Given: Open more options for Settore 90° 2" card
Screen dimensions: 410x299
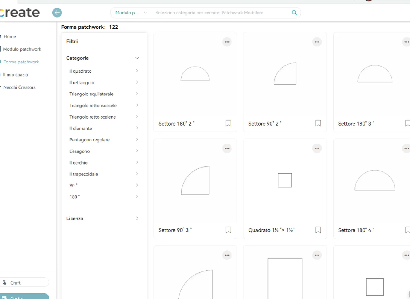Looking at the screenshot, I should point(317,42).
